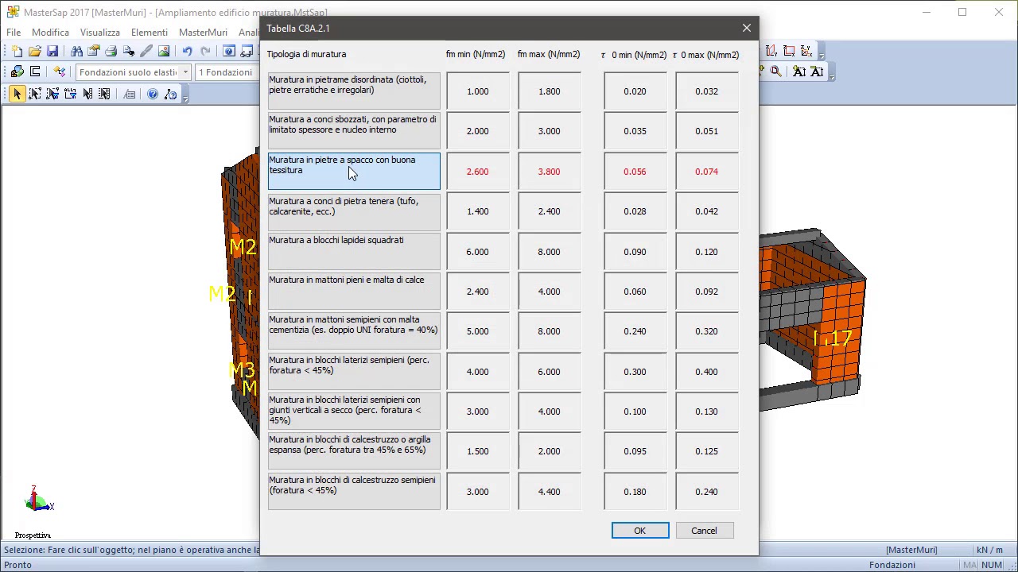Select Muratura in mattoni semipieni malta cementizia
Screen dimensions: 1018x572
(354, 331)
